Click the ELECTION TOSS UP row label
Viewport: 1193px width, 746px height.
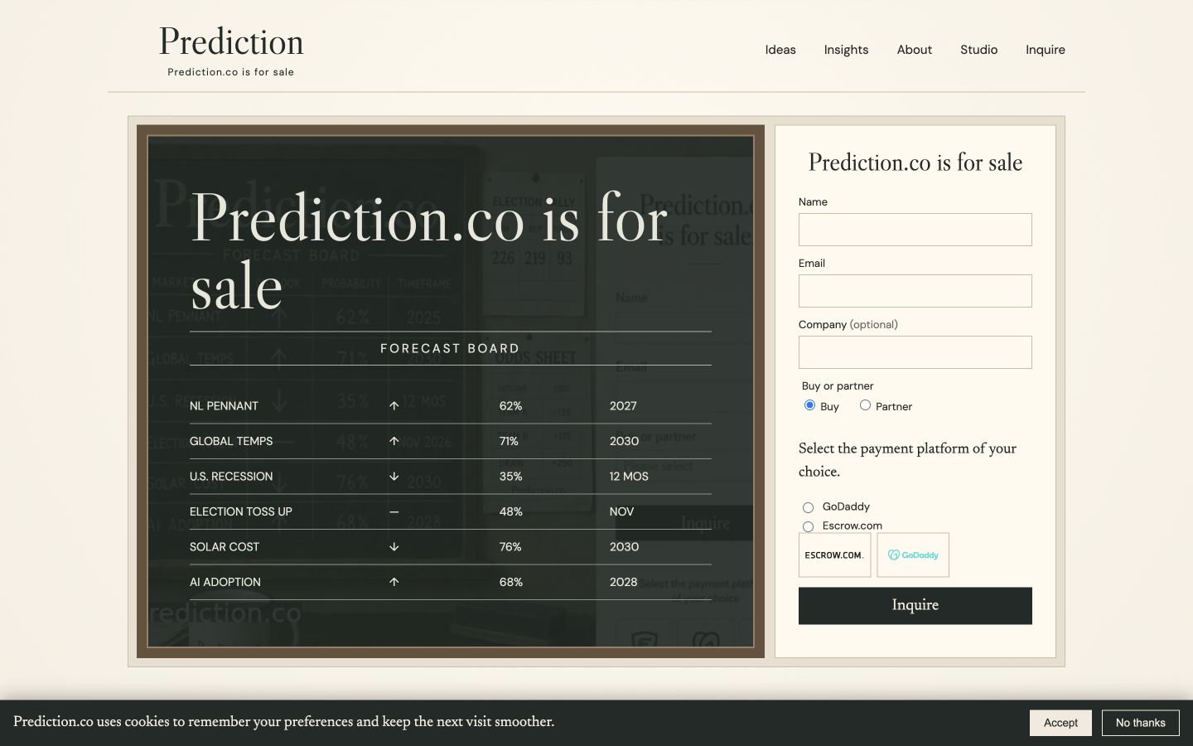point(241,511)
